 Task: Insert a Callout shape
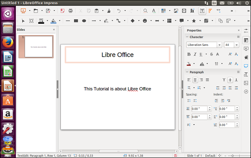182,21
